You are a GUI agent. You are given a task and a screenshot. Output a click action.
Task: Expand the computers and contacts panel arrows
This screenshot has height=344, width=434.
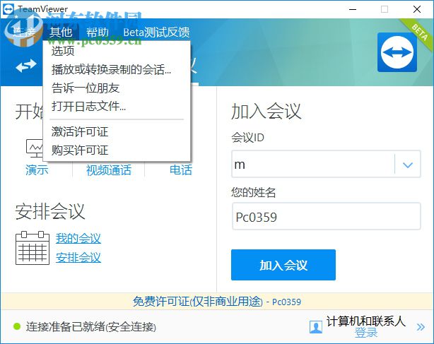click(421, 327)
